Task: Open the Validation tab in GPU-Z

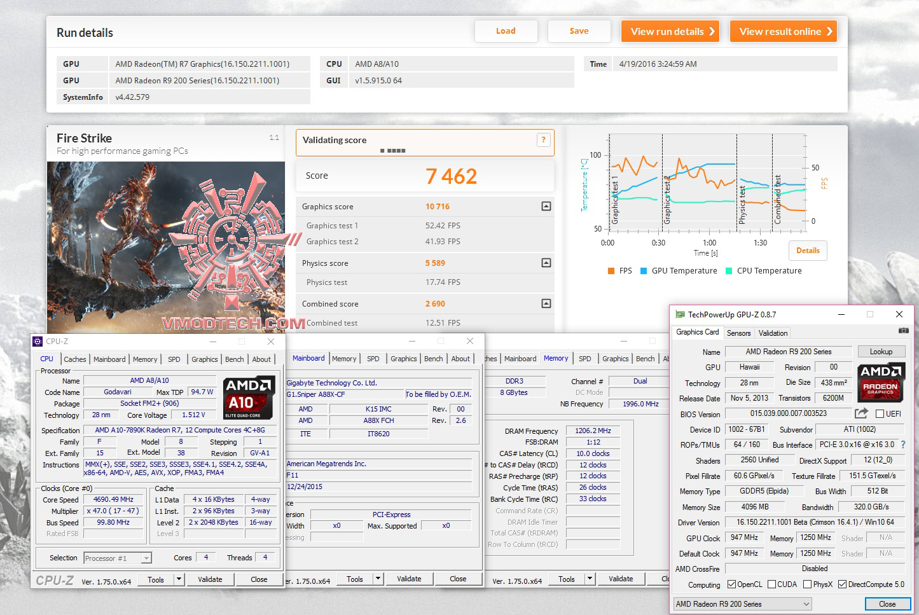Action: 773,333
